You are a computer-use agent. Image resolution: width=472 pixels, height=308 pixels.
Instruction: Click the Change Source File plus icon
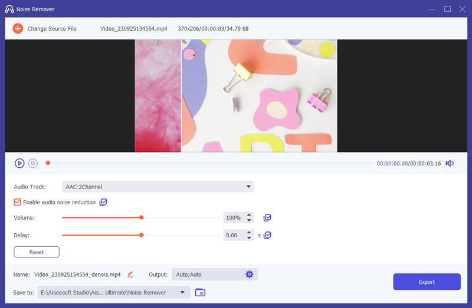pos(18,28)
